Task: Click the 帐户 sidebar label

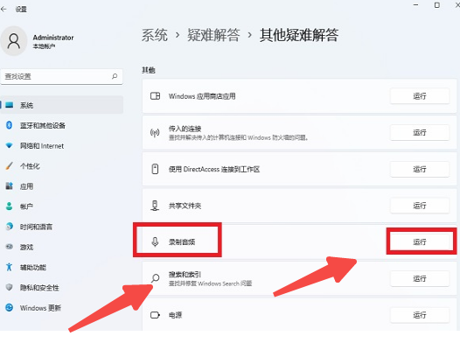Action: pyautogui.click(x=26, y=206)
